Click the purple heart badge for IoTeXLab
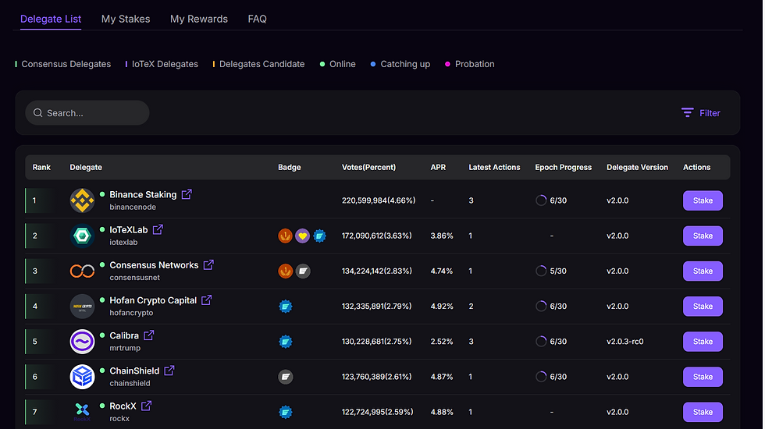This screenshot has height=429, width=765. (302, 236)
